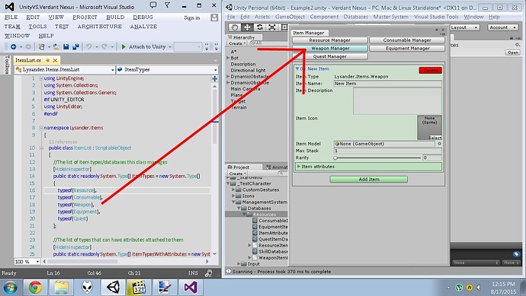Collapse New Item foldout triangle
The height and width of the screenshot is (296, 526).
click(x=297, y=68)
